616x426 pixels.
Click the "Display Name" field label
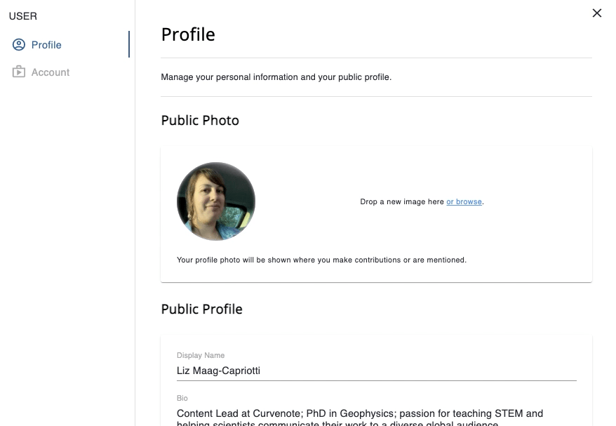pyautogui.click(x=201, y=356)
